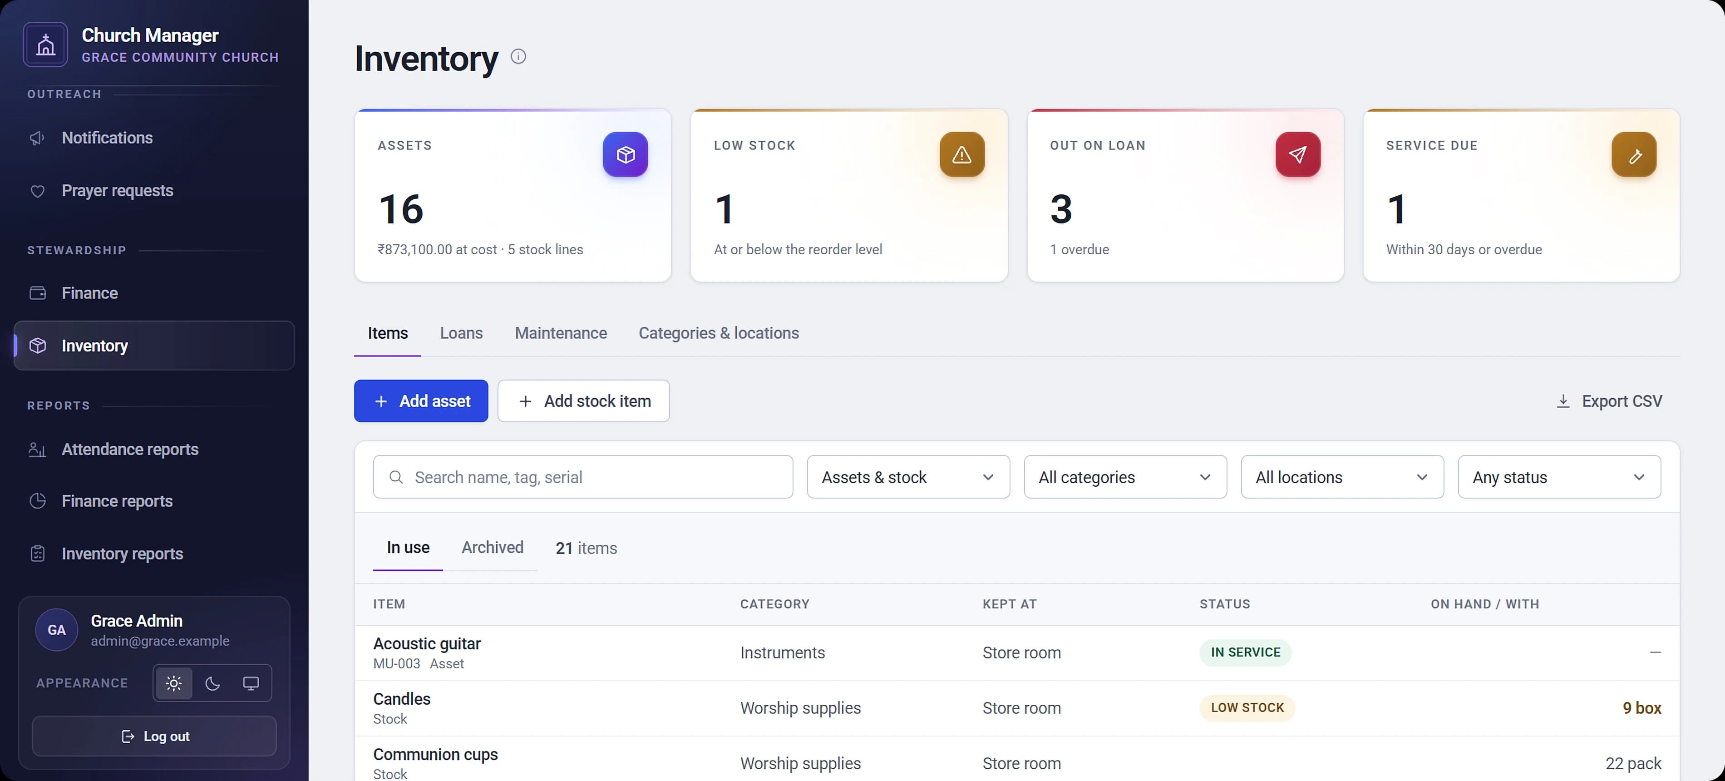Open Finance reports in the sidebar
Image resolution: width=1725 pixels, height=781 pixels.
click(154, 501)
